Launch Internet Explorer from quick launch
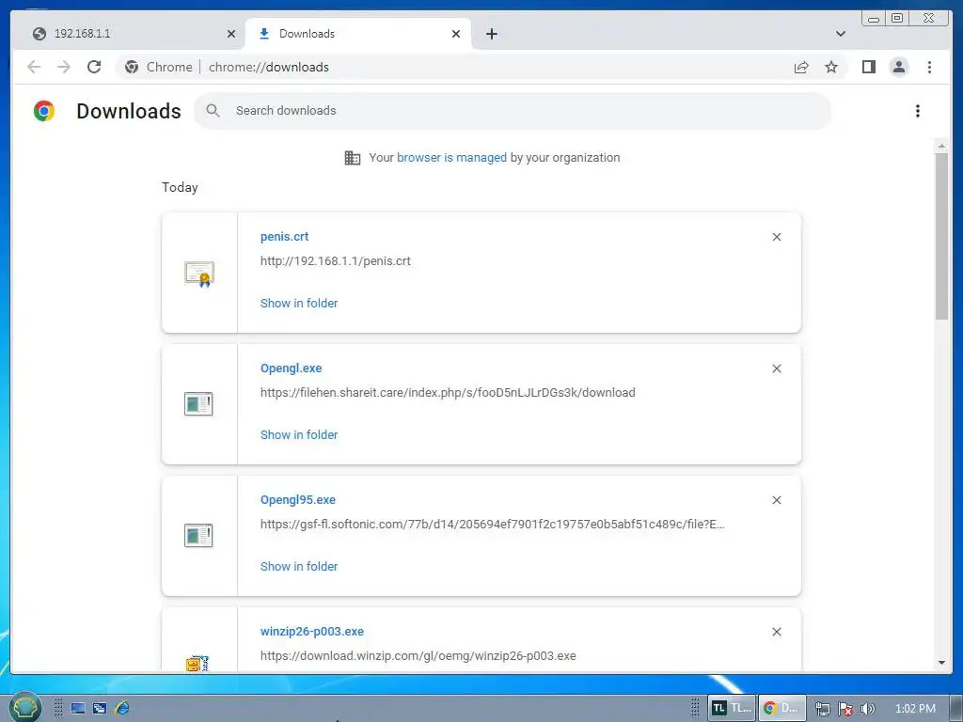Viewport: 963px width, 722px height. [x=122, y=708]
